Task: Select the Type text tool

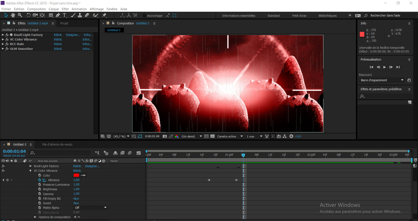Action: (65, 15)
